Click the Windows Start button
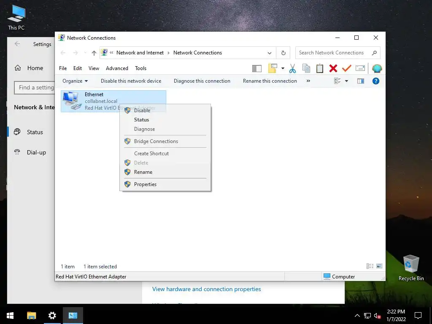The width and height of the screenshot is (432, 324). coord(10,316)
